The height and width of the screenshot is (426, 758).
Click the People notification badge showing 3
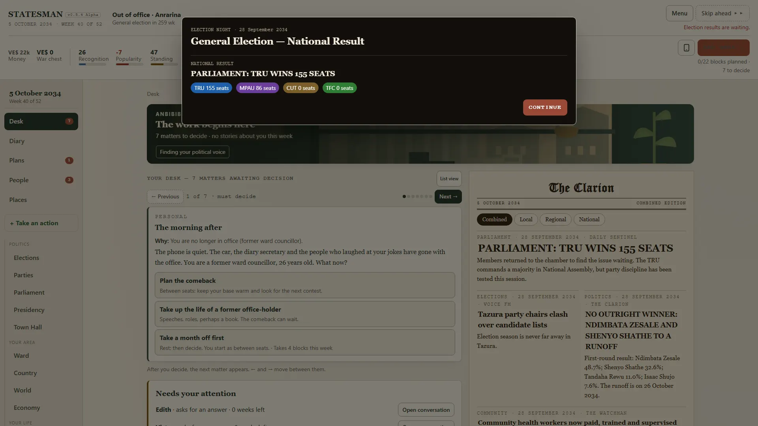click(x=69, y=180)
